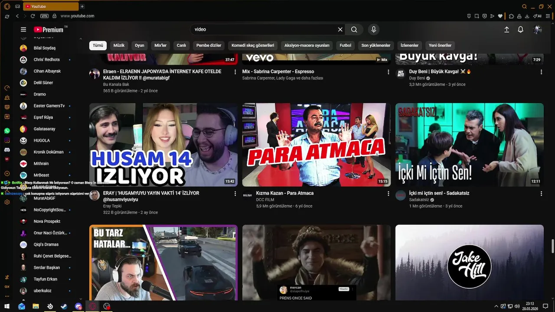
Task: Open the AI prompts toolbar icon
Action: (x=537, y=16)
